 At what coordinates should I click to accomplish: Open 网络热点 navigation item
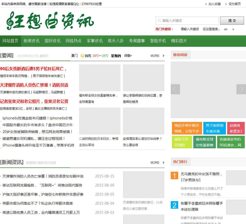(x=74, y=41)
